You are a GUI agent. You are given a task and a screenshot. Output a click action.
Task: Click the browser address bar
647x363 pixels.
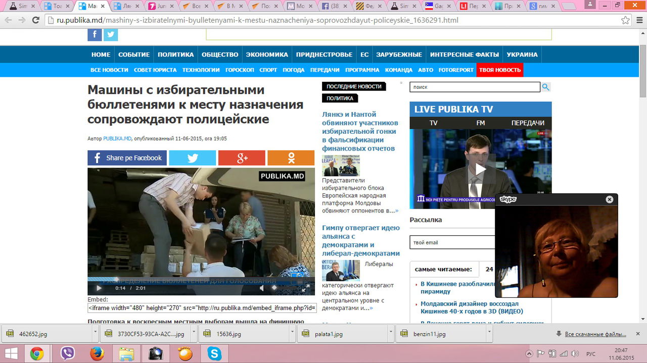point(334,20)
